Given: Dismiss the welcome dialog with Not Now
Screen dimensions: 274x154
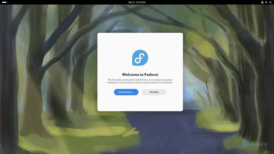Looking at the screenshot, I should click(154, 92).
